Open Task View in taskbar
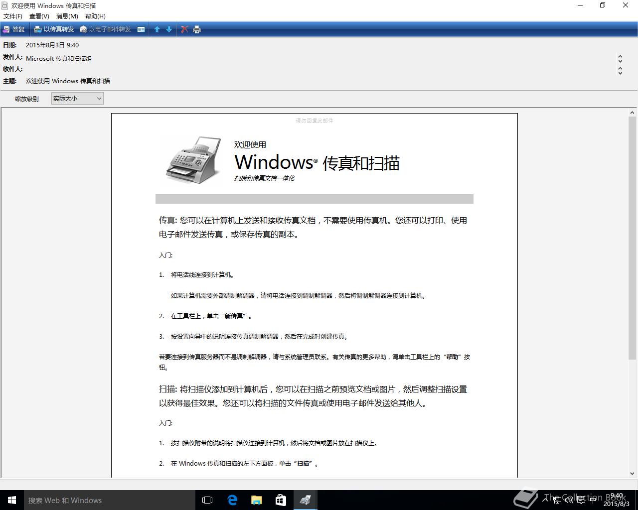Image resolution: width=638 pixels, height=510 pixels. click(207, 500)
